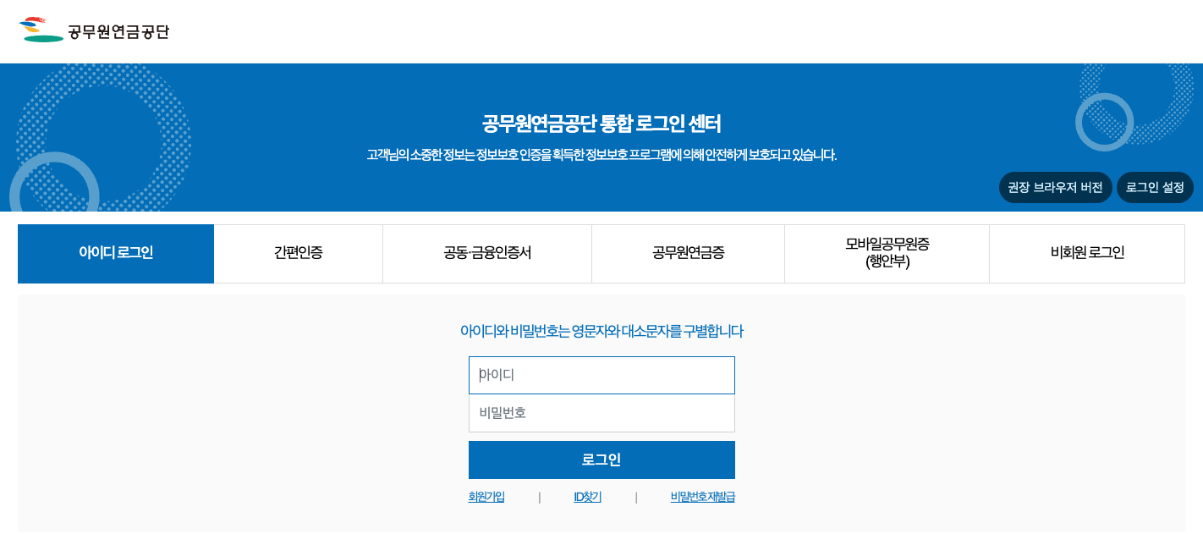Switch to the 비회원 로그인 tab

(1087, 253)
